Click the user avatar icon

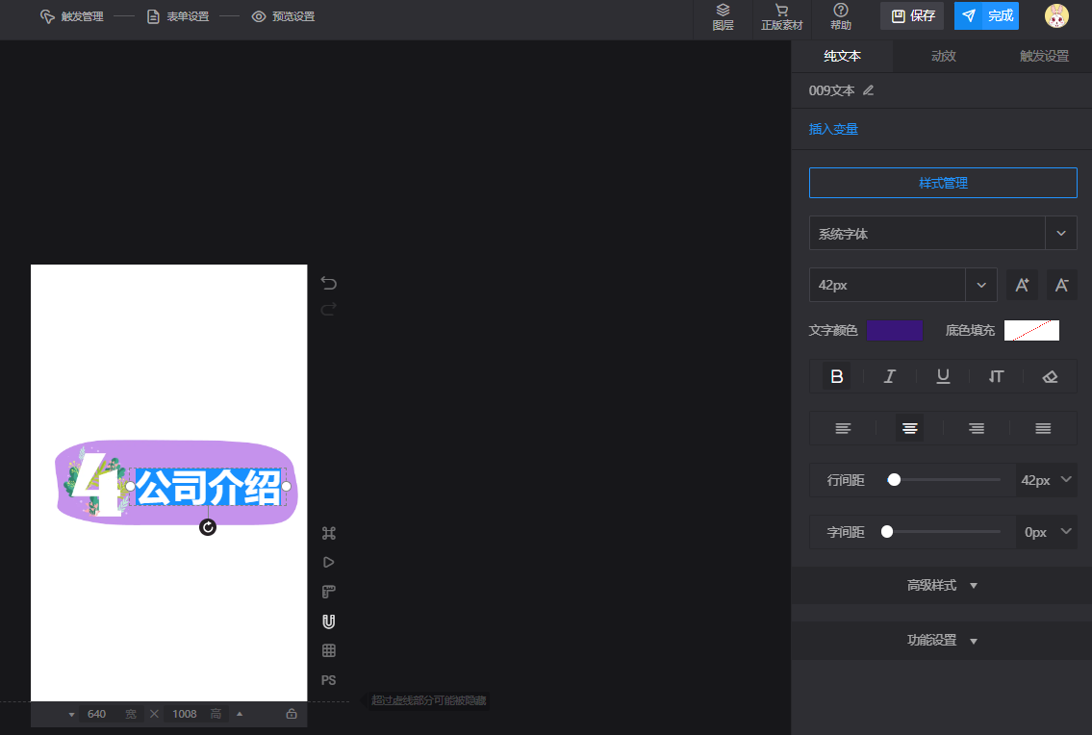(x=1055, y=16)
